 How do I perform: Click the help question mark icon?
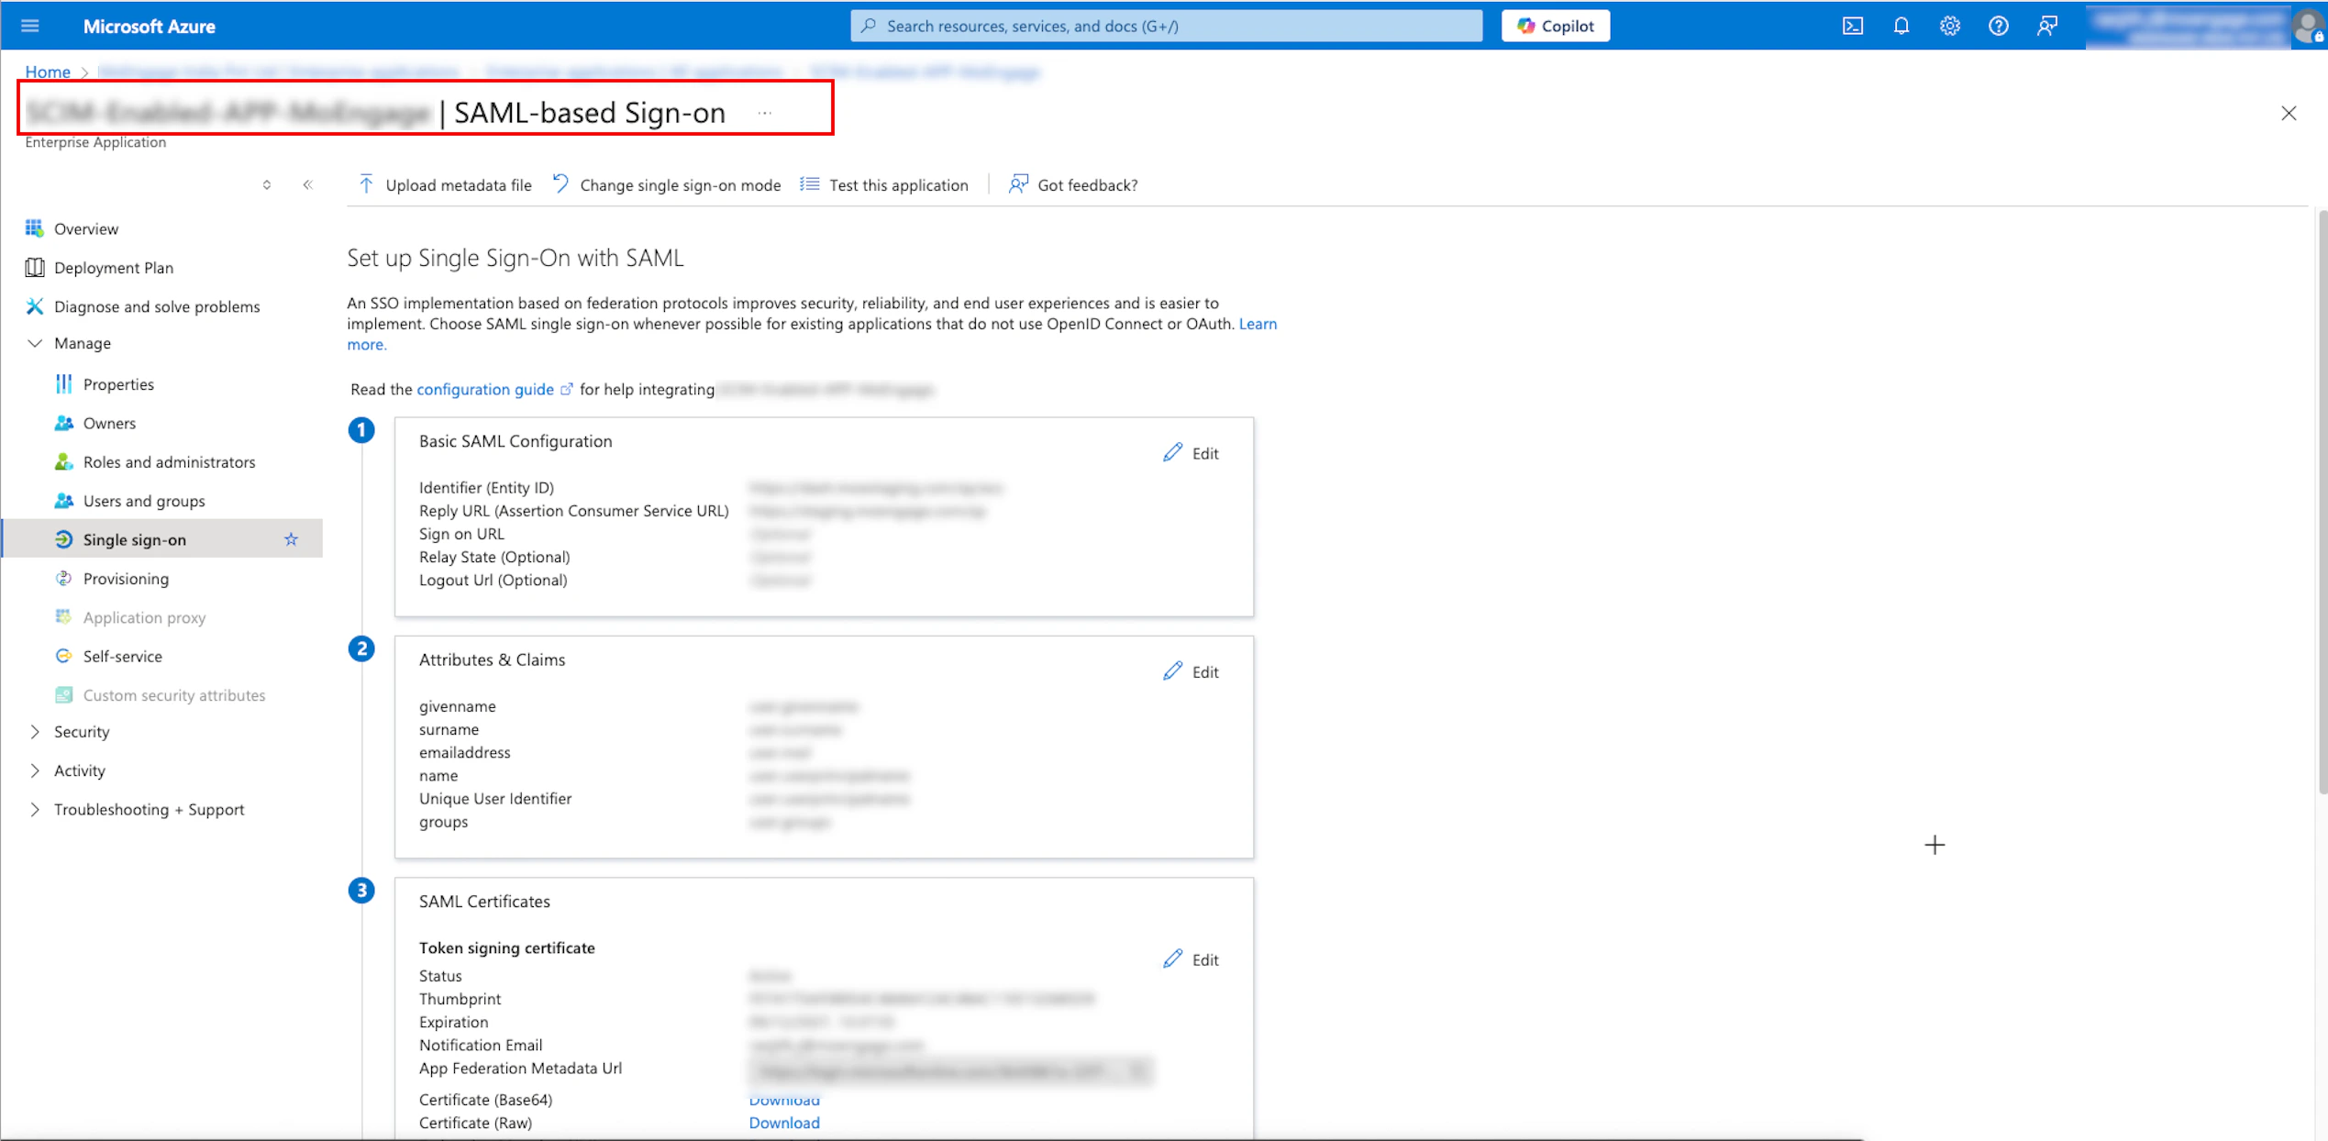click(x=1998, y=26)
